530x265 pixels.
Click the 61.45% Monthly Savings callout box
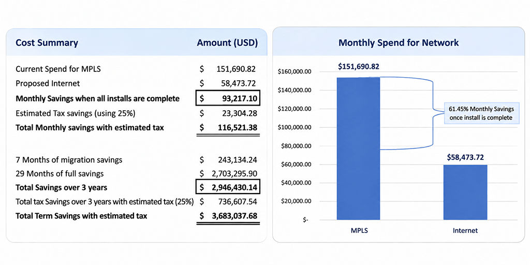tap(482, 113)
